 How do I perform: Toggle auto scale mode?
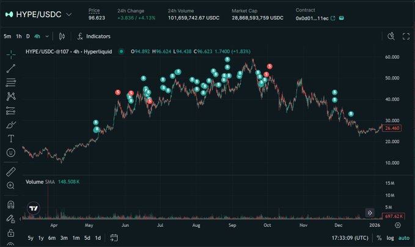coord(404,238)
